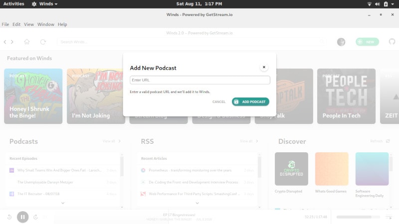Viewport: 399px width, 224px height.
Task: Click the Podcasts section heading
Action: click(x=23, y=141)
